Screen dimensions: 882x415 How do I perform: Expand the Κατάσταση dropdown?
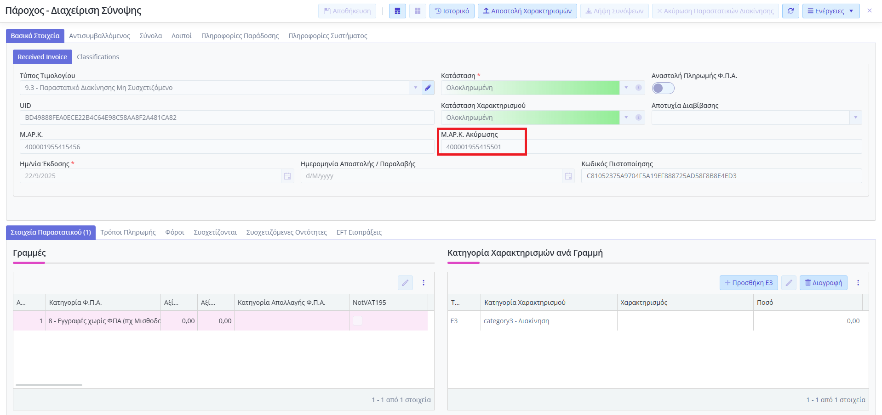626,88
